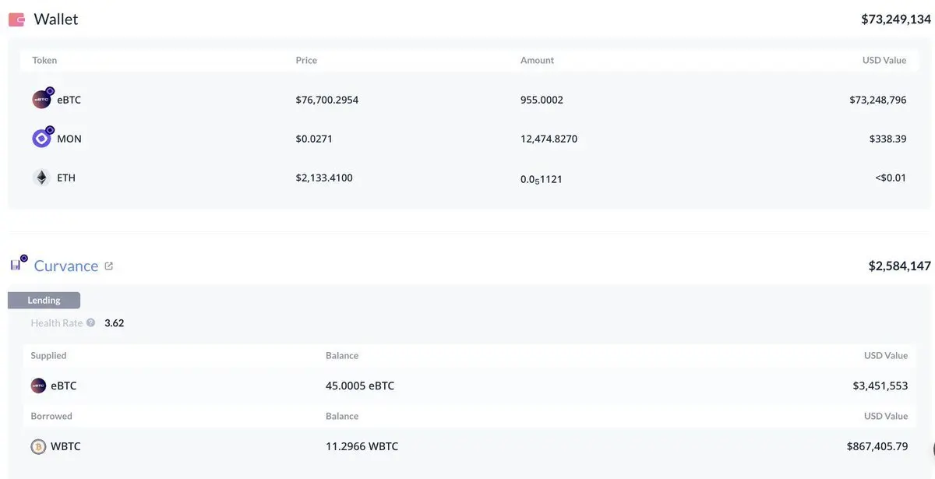
Task: Click the borrowed balance 11.2966 WBTC
Action: click(x=362, y=446)
